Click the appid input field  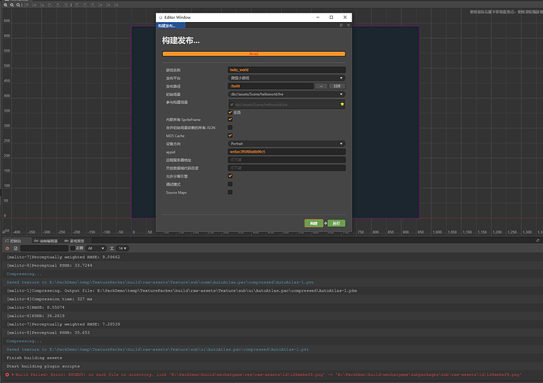point(286,152)
